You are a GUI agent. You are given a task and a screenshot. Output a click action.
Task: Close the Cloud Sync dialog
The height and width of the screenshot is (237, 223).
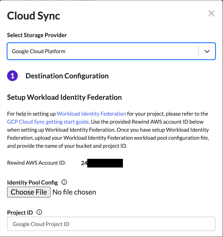tap(212, 13)
